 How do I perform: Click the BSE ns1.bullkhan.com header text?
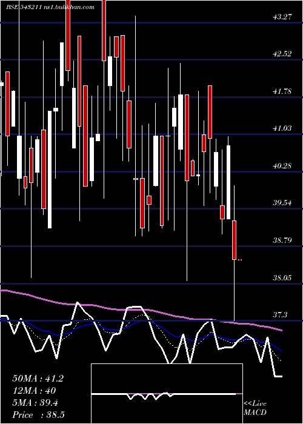[x=50, y=7]
